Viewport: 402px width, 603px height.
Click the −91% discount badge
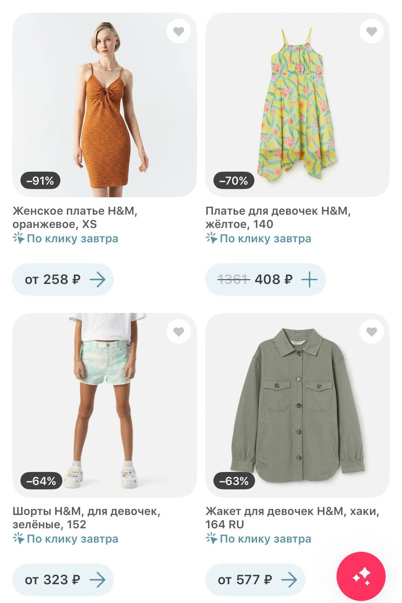(40, 180)
